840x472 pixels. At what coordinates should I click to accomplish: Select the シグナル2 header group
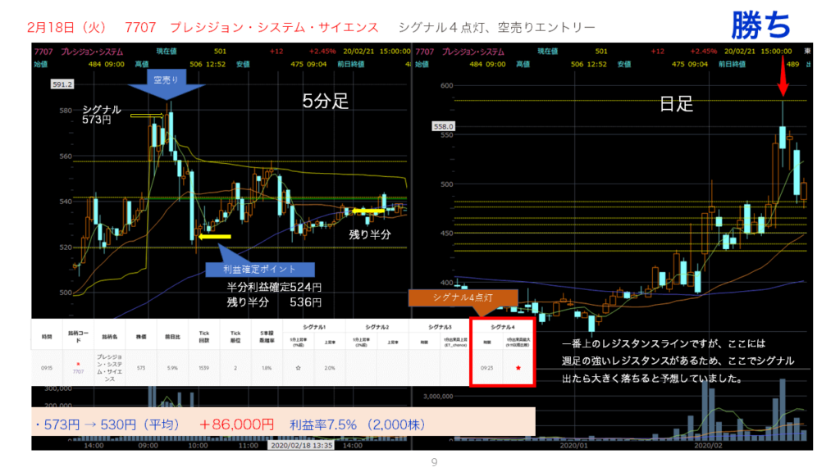coord(377,326)
